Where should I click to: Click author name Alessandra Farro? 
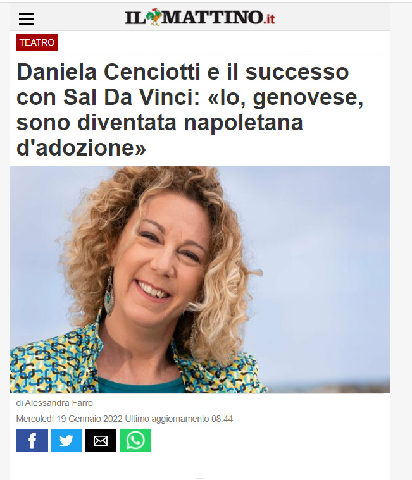[x=59, y=403]
